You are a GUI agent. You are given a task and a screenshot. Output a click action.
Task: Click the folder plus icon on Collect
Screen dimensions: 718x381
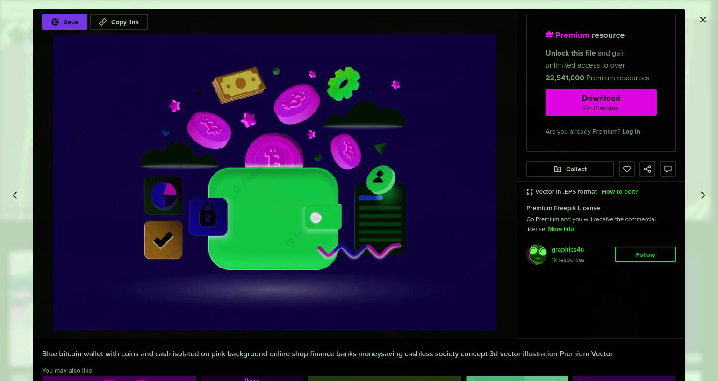tap(558, 169)
